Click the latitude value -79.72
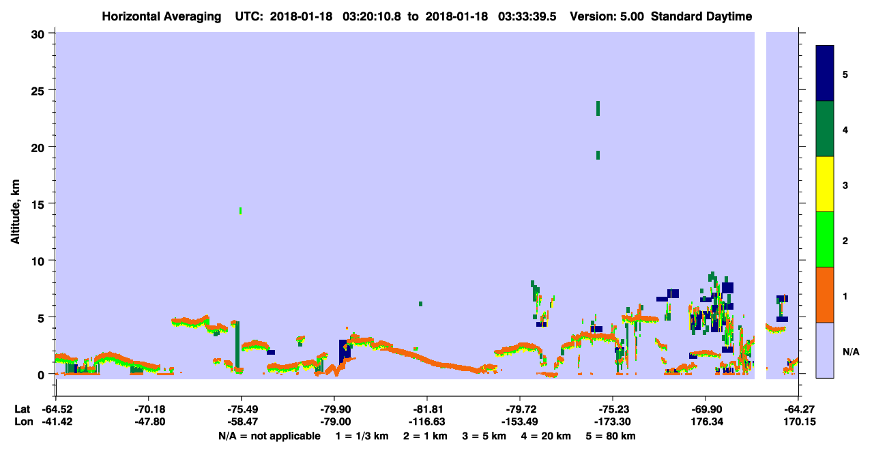Screen dimensions: 887x455 (x=520, y=409)
